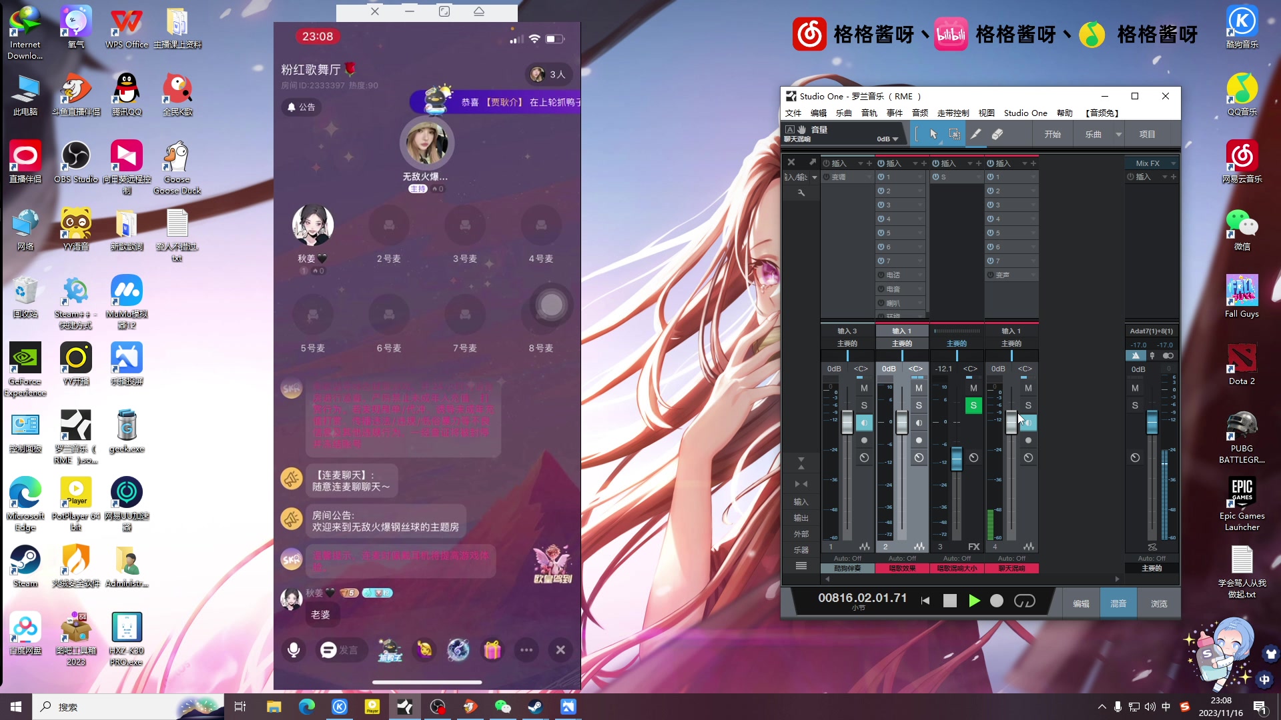Click channel 3 唱歌混响大小 volume fader

click(957, 459)
